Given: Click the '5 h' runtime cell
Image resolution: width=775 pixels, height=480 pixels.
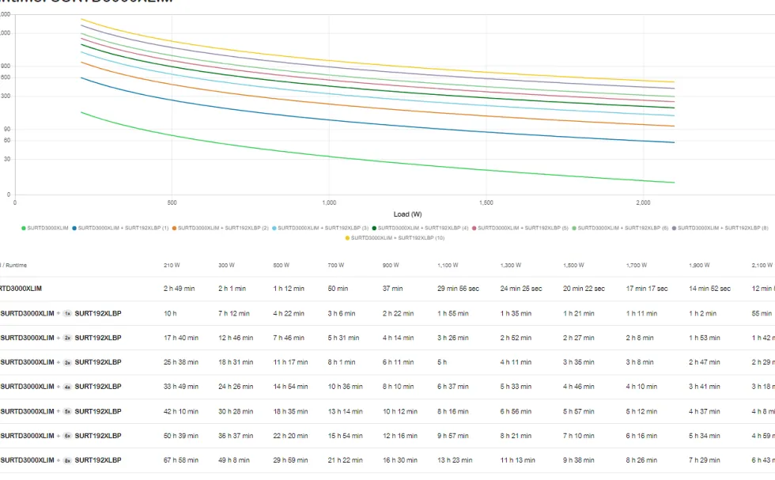Looking at the screenshot, I should [442, 362].
